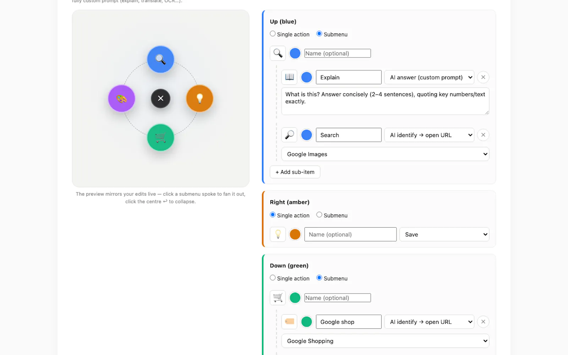Select Single action for Down (green)
The image size is (568, 355).
273,278
